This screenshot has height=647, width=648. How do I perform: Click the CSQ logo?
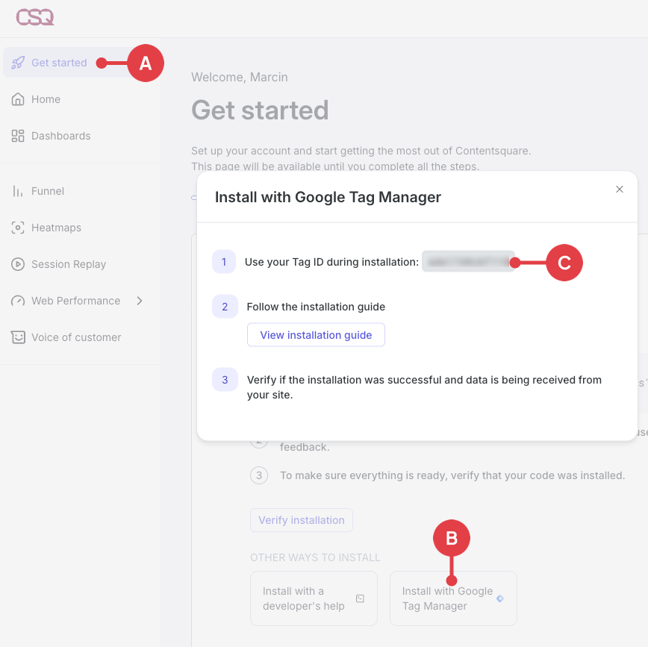pyautogui.click(x=35, y=17)
